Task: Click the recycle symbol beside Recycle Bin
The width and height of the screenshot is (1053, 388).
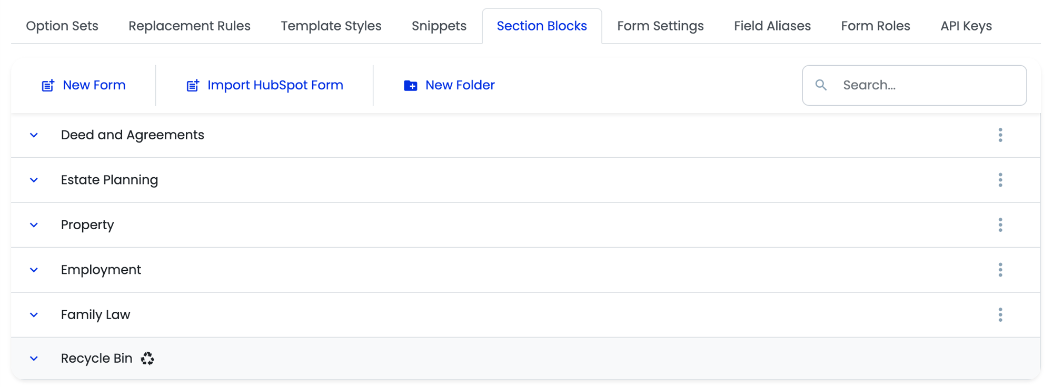Action: coord(147,358)
